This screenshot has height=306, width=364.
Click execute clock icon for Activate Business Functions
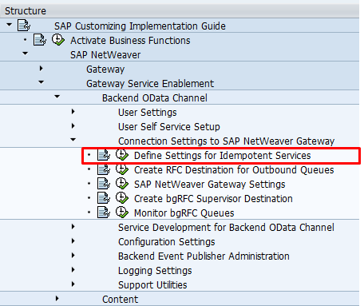[58, 40]
